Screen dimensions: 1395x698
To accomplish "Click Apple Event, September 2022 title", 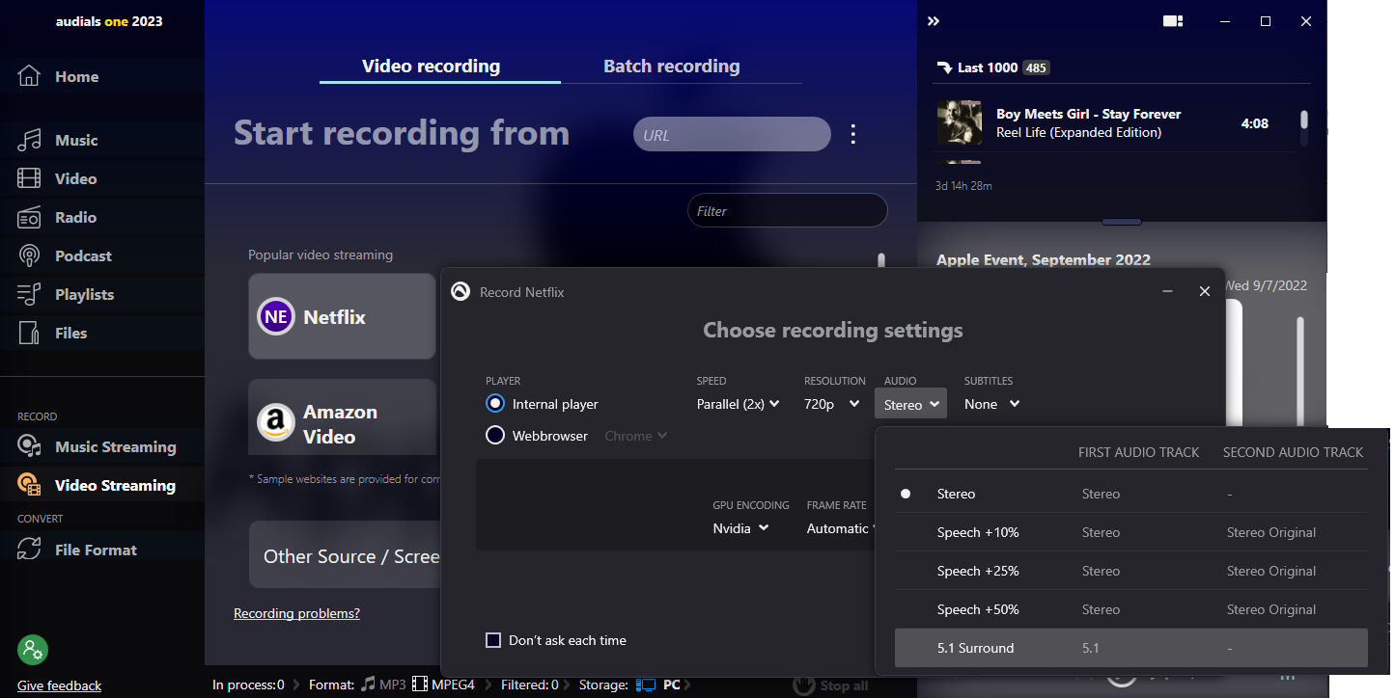I will pos(1044,259).
